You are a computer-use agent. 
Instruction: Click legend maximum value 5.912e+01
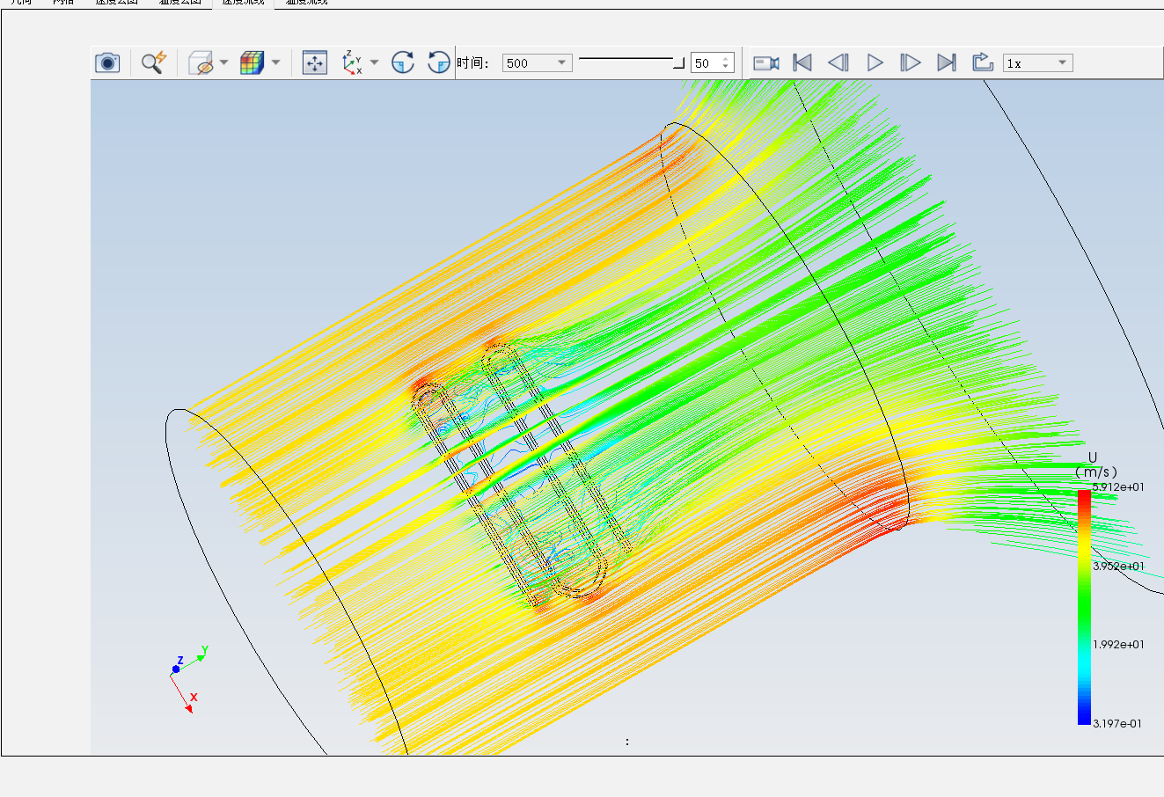pyautogui.click(x=1118, y=487)
